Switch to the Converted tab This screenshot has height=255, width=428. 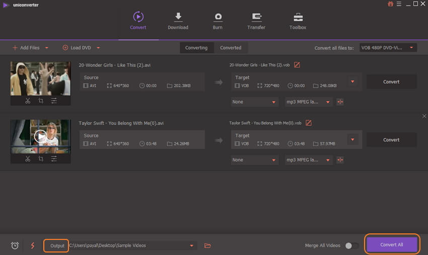(x=231, y=48)
